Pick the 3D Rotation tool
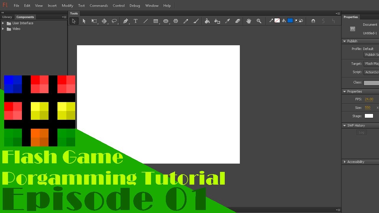This screenshot has width=379, height=213. [x=104, y=21]
